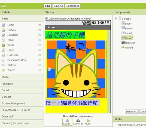146x128 pixels.
Task: Open help for TinyDB component
Action: click(x=39, y=70)
